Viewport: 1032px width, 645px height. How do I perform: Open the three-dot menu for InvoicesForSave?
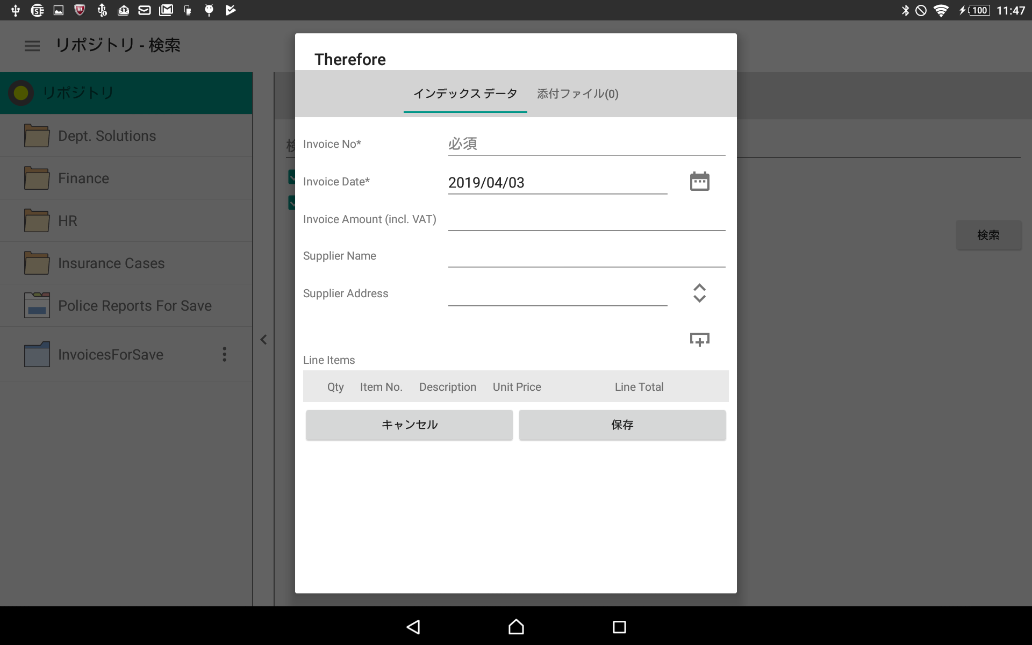[x=225, y=354]
